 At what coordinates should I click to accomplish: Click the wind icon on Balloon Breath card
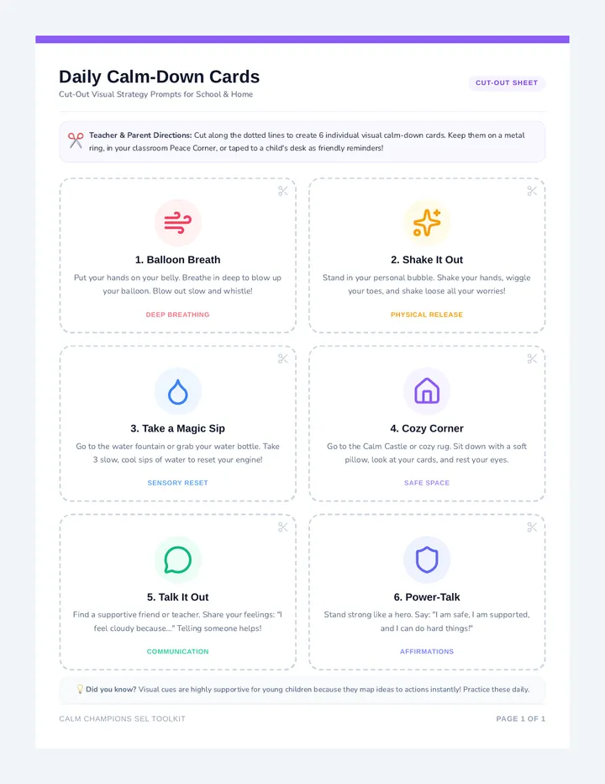(178, 223)
